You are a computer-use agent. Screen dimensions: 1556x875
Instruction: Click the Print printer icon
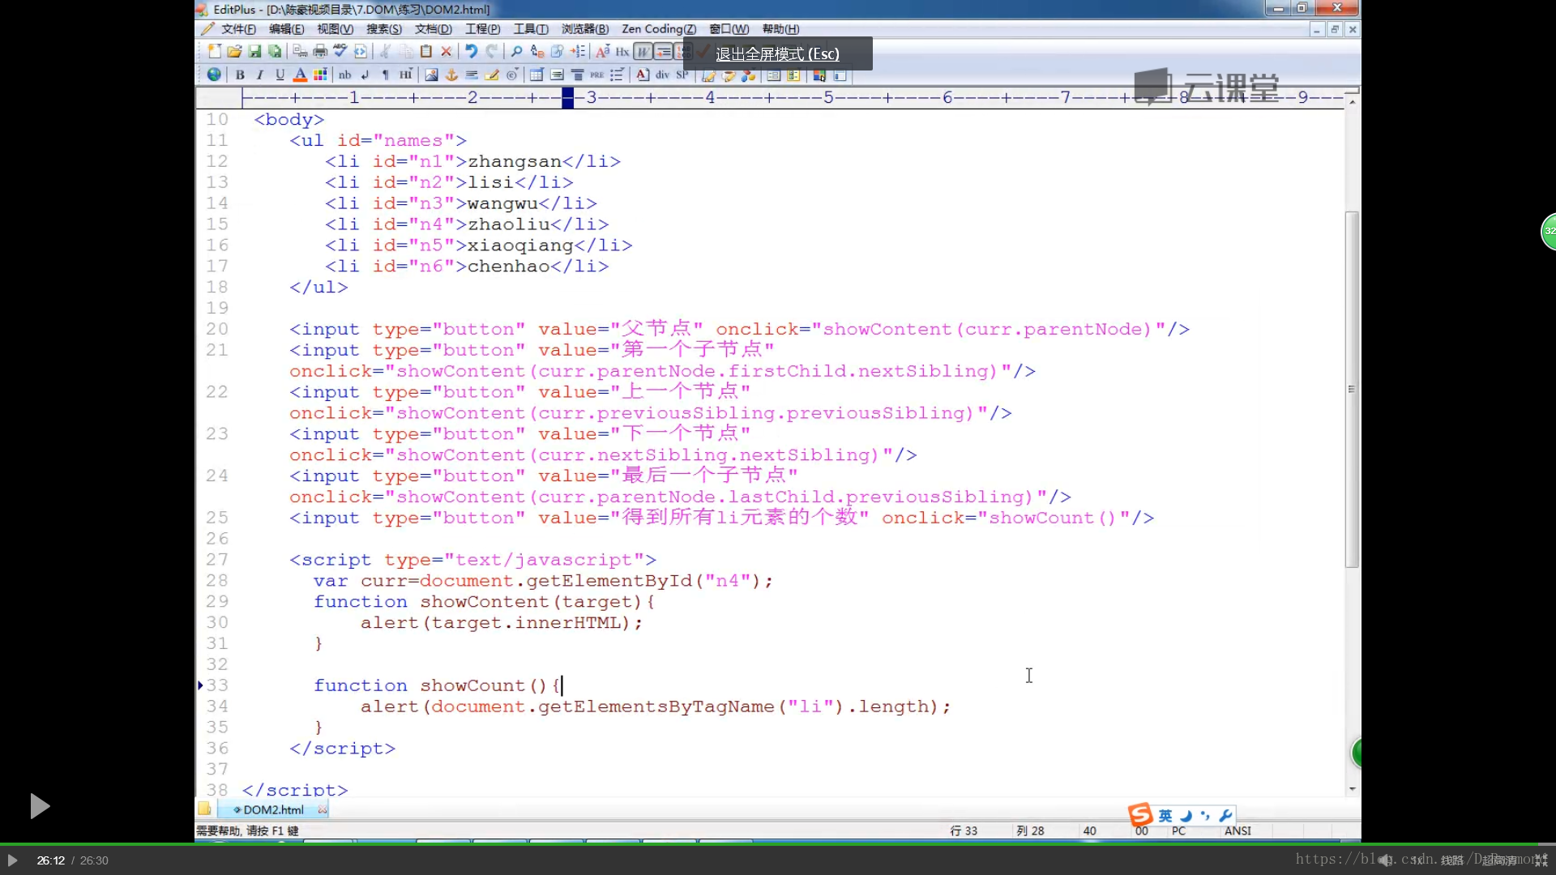(320, 51)
